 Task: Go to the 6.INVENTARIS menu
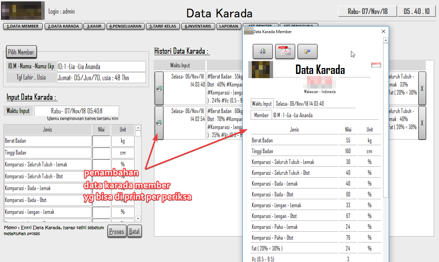coord(198,26)
